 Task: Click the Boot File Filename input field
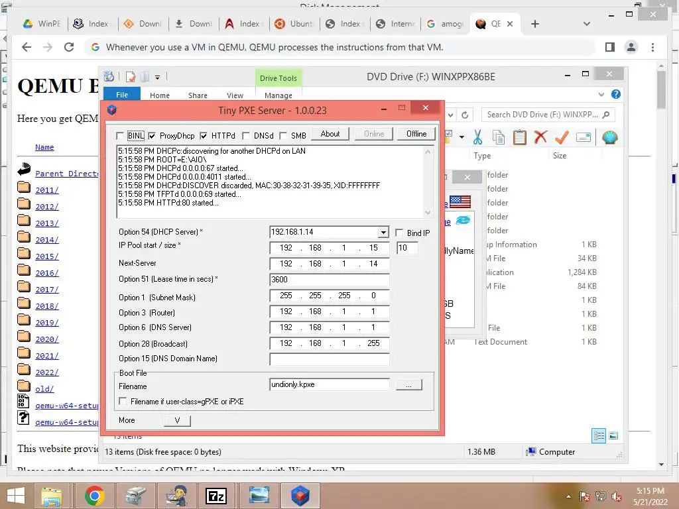[x=329, y=384]
